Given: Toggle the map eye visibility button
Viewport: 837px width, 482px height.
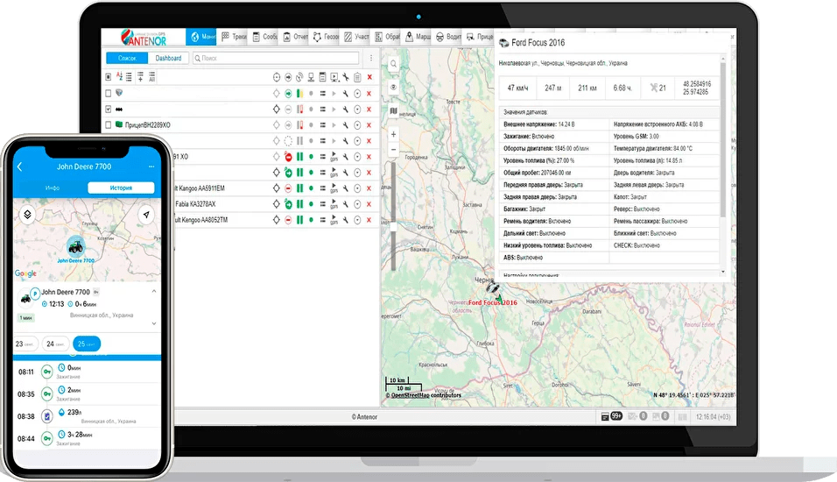Looking at the screenshot, I should pyautogui.click(x=393, y=87).
